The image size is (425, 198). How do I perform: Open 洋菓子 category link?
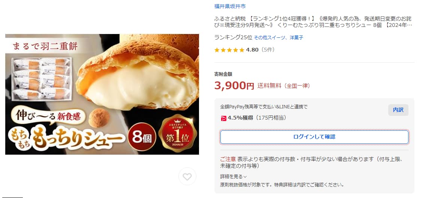(x=296, y=38)
